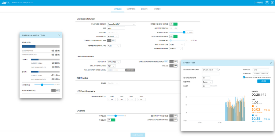Click the Anzeigen button for WPA key
This screenshot has height=138, width=275.
pyautogui.click(x=130, y=70)
